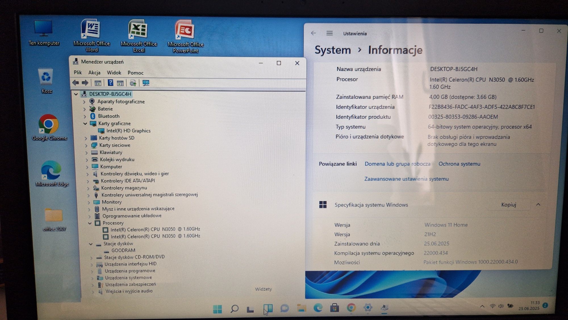This screenshot has width=568, height=320.
Task: Collapse the DESKTOP-BJ5GC4H root node
Action: [x=76, y=94]
